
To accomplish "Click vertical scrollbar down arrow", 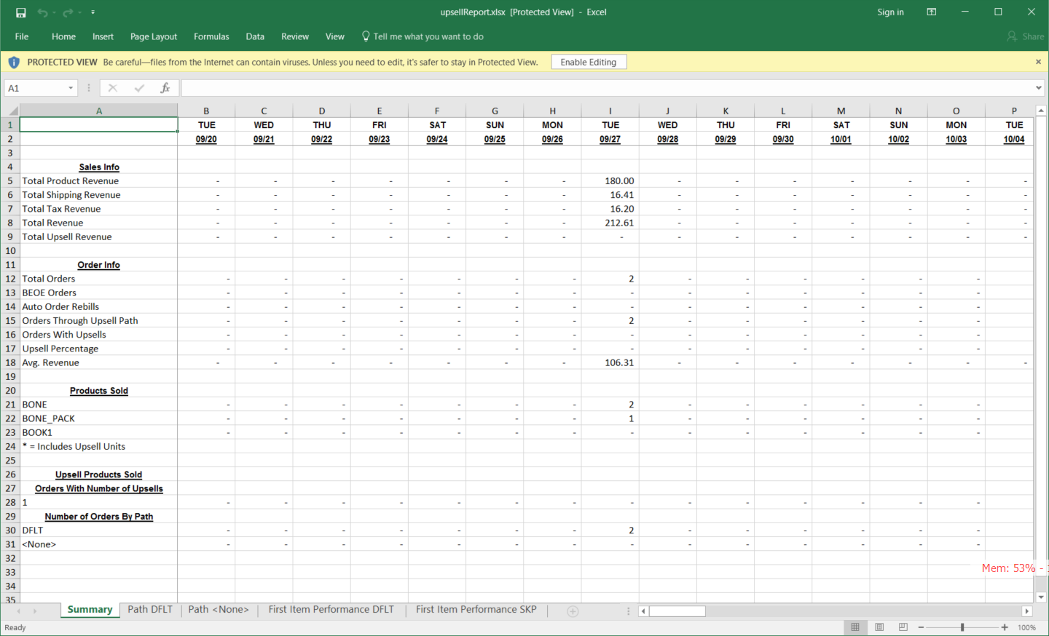I will tap(1041, 597).
